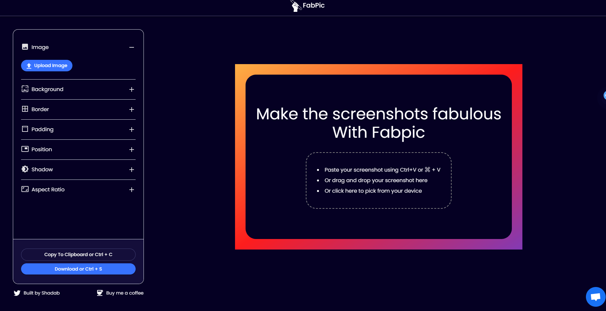The image size is (606, 311).
Task: Click the dashed screenshot drop zone
Action: coord(379,180)
